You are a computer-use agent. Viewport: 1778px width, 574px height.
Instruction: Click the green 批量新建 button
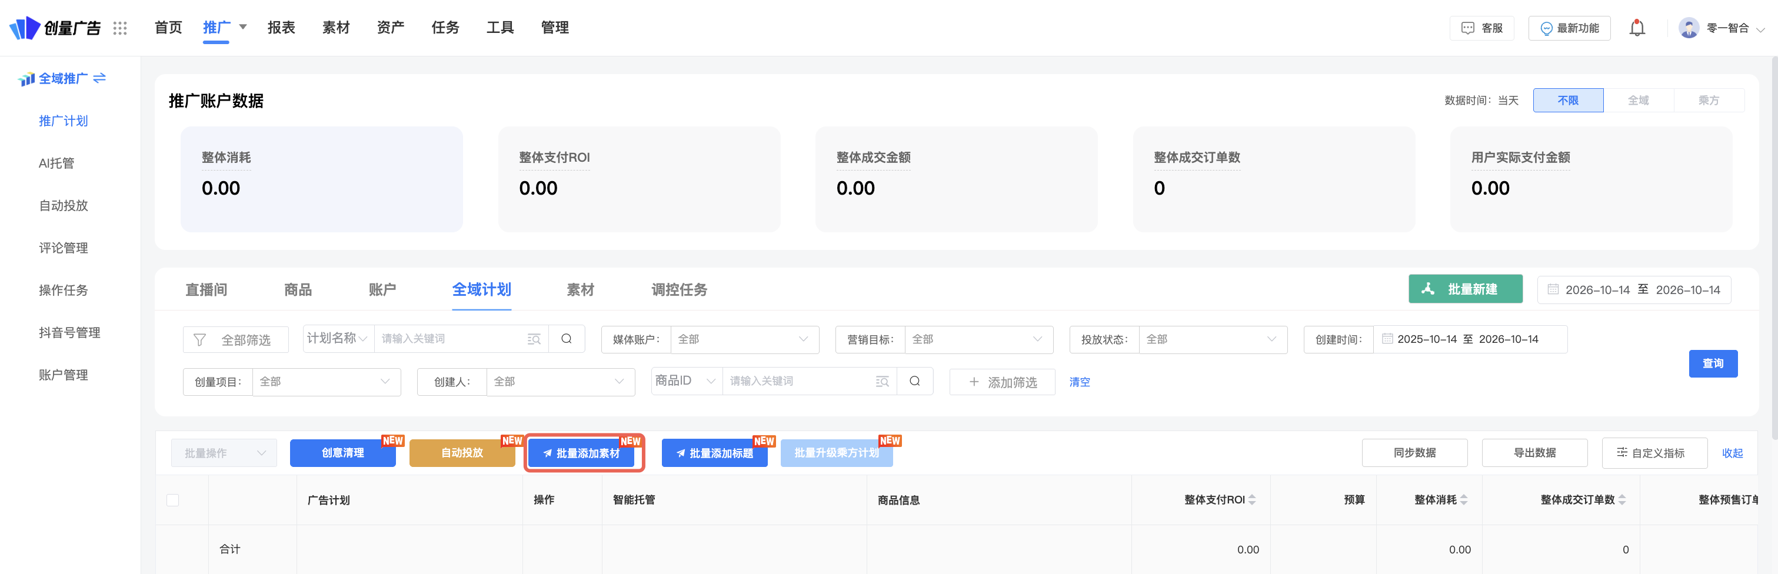tap(1466, 289)
